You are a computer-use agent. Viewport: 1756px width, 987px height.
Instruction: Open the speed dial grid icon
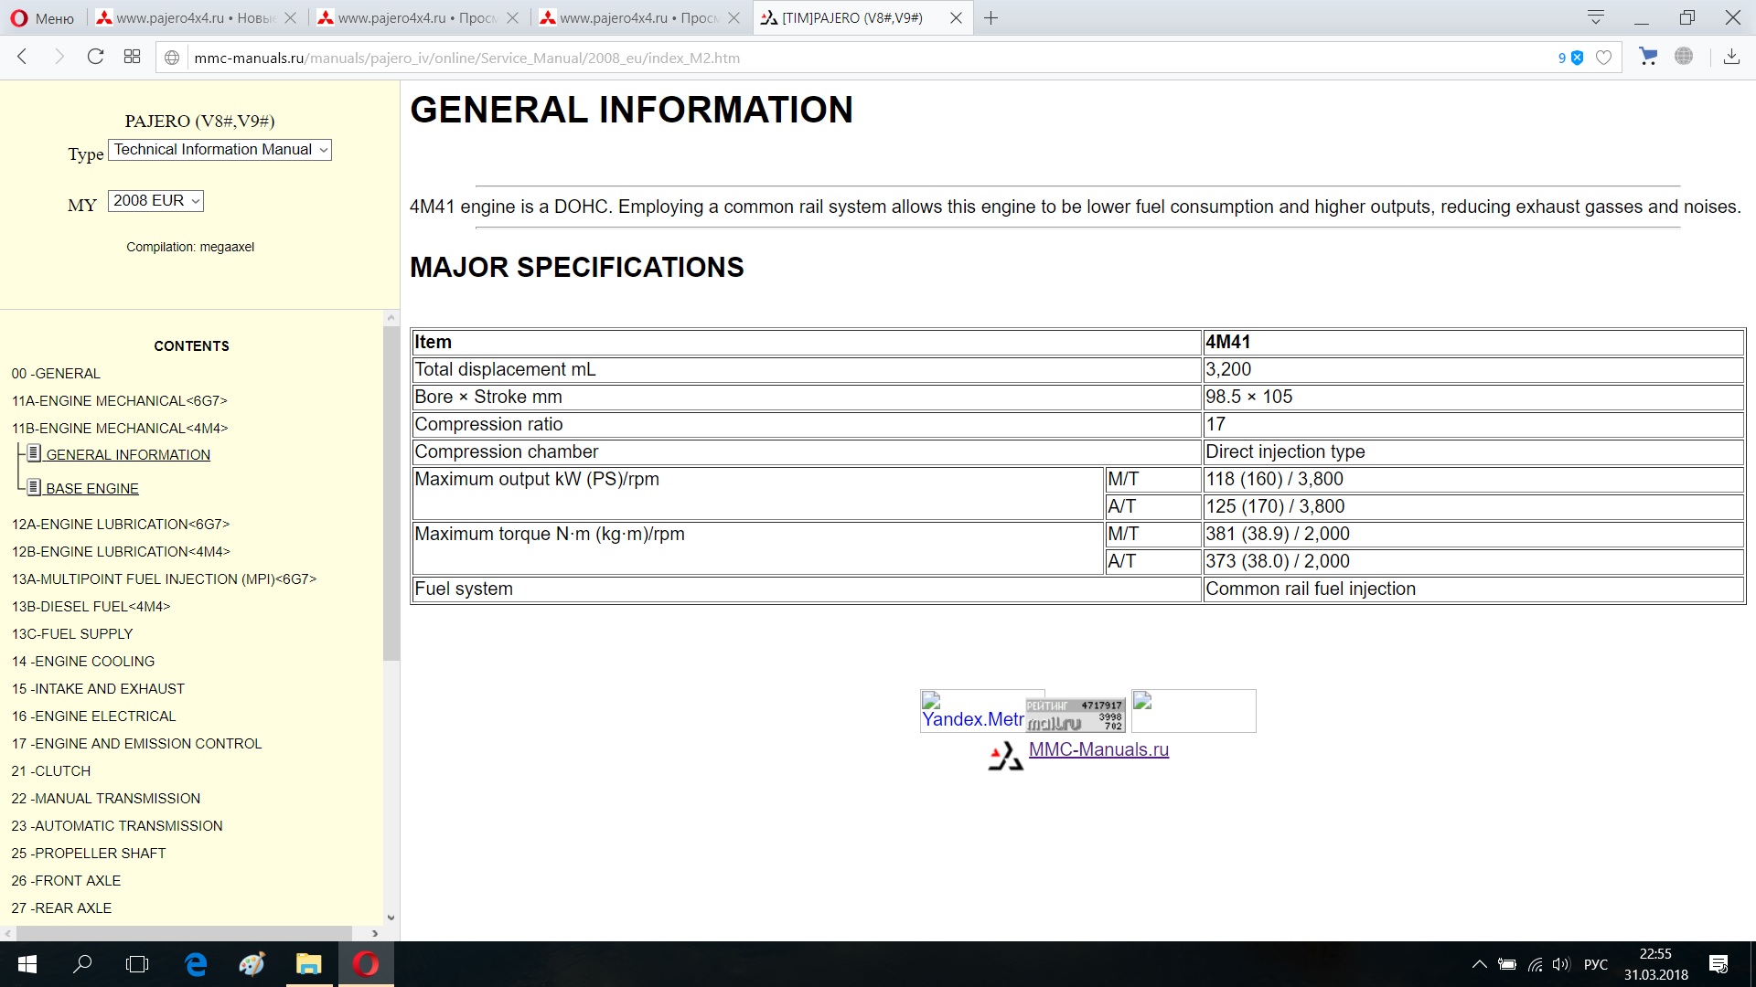[132, 57]
